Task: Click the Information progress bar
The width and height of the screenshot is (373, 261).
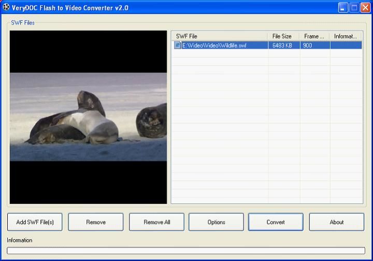Action: [x=186, y=251]
